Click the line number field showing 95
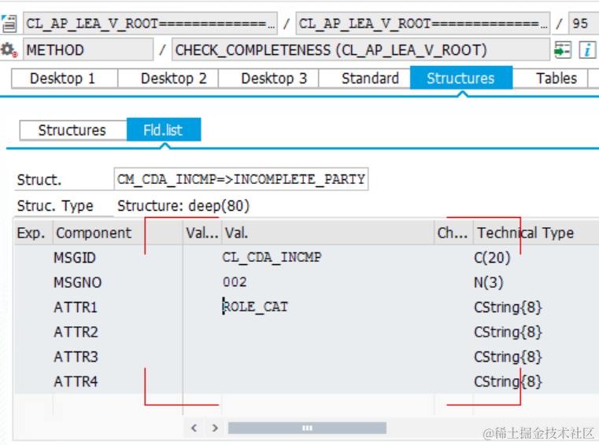Screen dimensions: 599x445 pos(584,24)
